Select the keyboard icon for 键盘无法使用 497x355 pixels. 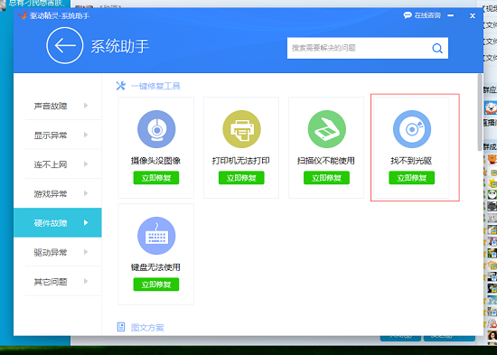click(156, 236)
